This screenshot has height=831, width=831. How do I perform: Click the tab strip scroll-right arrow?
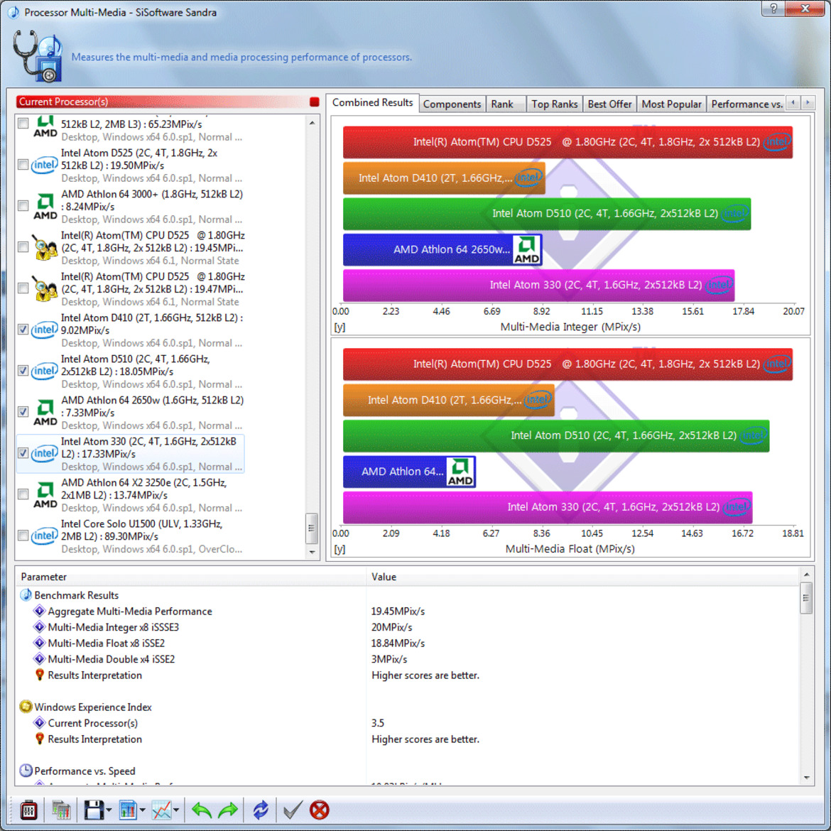808,102
